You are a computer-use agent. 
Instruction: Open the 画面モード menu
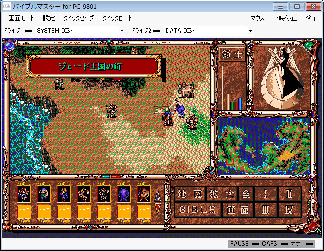click(21, 18)
